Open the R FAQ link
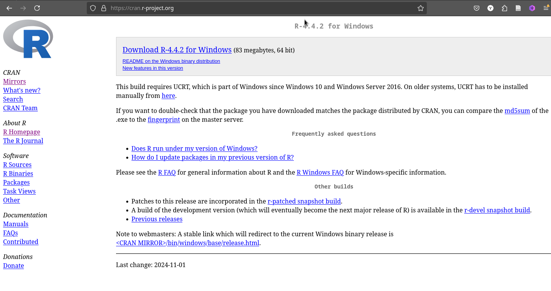Screen dimensions: 551x291 167,172
